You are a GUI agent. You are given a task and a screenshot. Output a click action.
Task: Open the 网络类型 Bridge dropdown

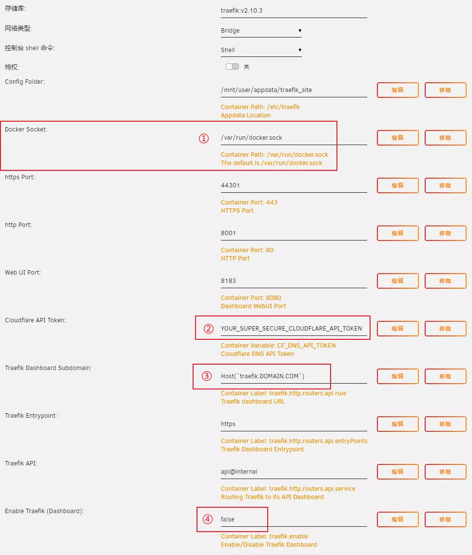coord(261,31)
